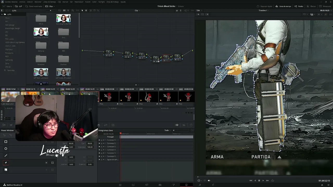Viewport: 333px width, 187px height.
Task: Toggle the Nodos panel button
Action: tap(299, 6)
